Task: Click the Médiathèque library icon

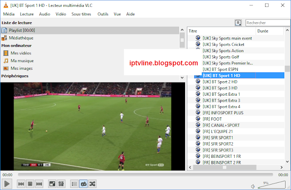Action: click(x=4, y=38)
